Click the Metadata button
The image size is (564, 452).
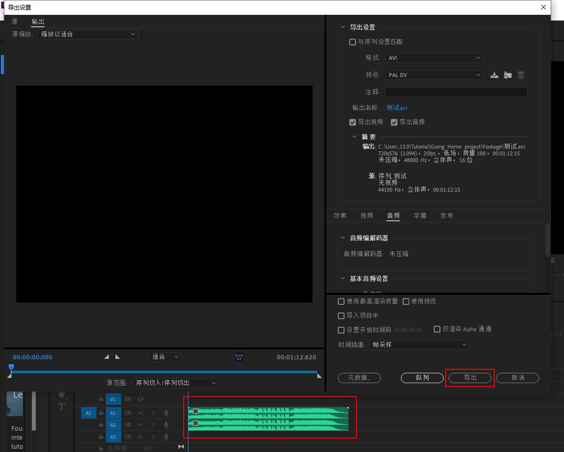click(359, 378)
